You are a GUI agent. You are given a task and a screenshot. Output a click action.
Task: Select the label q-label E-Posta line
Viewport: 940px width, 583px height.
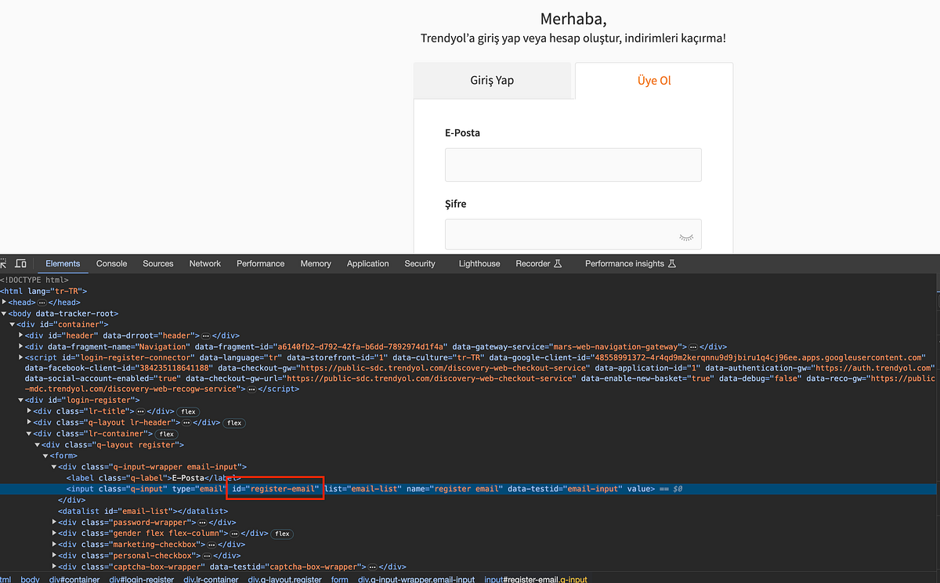(153, 477)
